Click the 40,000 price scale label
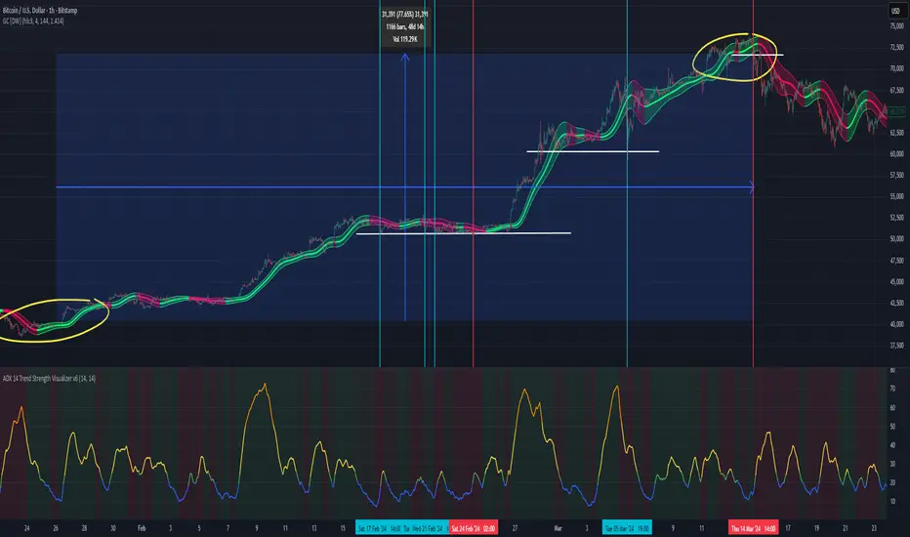Image resolution: width=910 pixels, height=537 pixels. (x=896, y=324)
